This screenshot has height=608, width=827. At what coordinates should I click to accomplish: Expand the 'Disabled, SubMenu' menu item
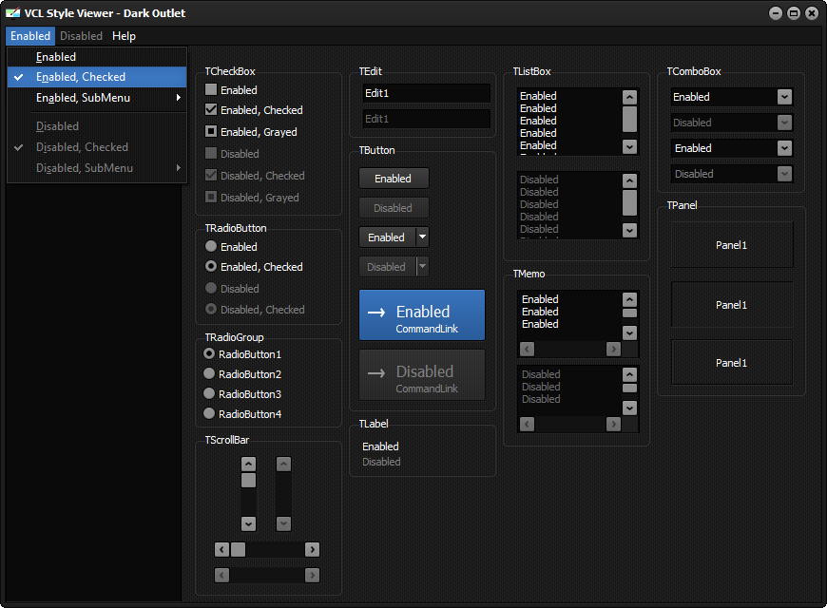point(97,168)
